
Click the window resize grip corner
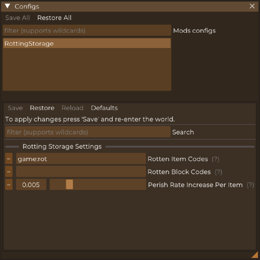[x=255, y=255]
